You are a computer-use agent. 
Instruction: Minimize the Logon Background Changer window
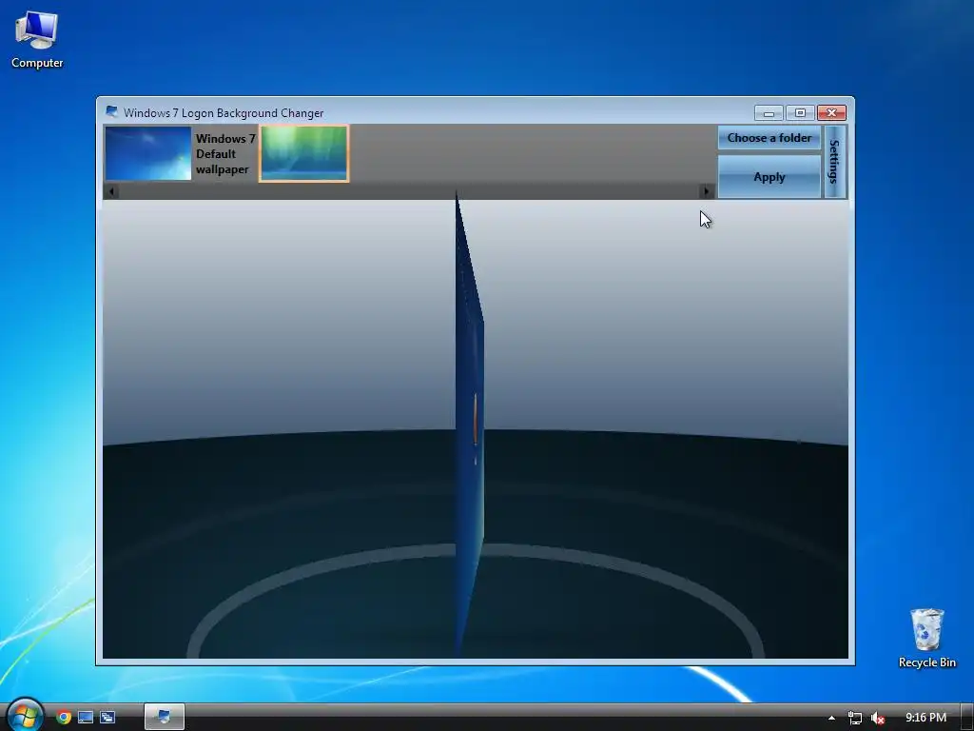click(x=769, y=113)
